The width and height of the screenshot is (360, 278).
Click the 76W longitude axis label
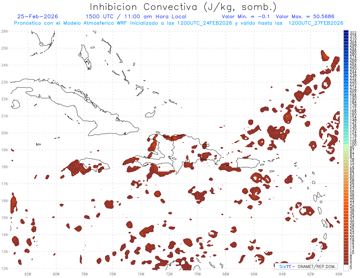click(112, 274)
